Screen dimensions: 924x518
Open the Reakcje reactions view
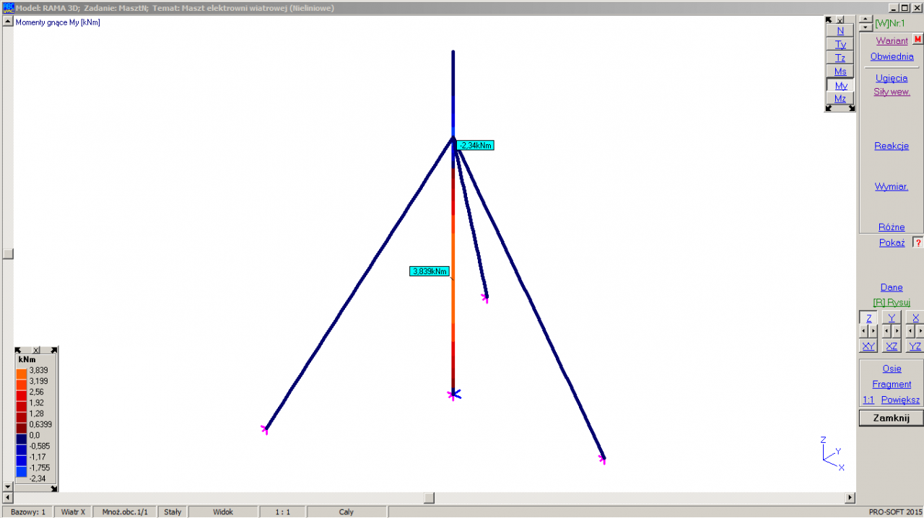click(x=892, y=146)
